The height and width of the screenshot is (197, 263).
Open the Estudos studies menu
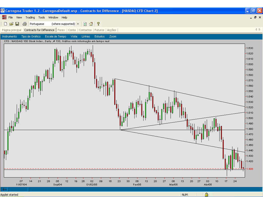click(x=99, y=36)
